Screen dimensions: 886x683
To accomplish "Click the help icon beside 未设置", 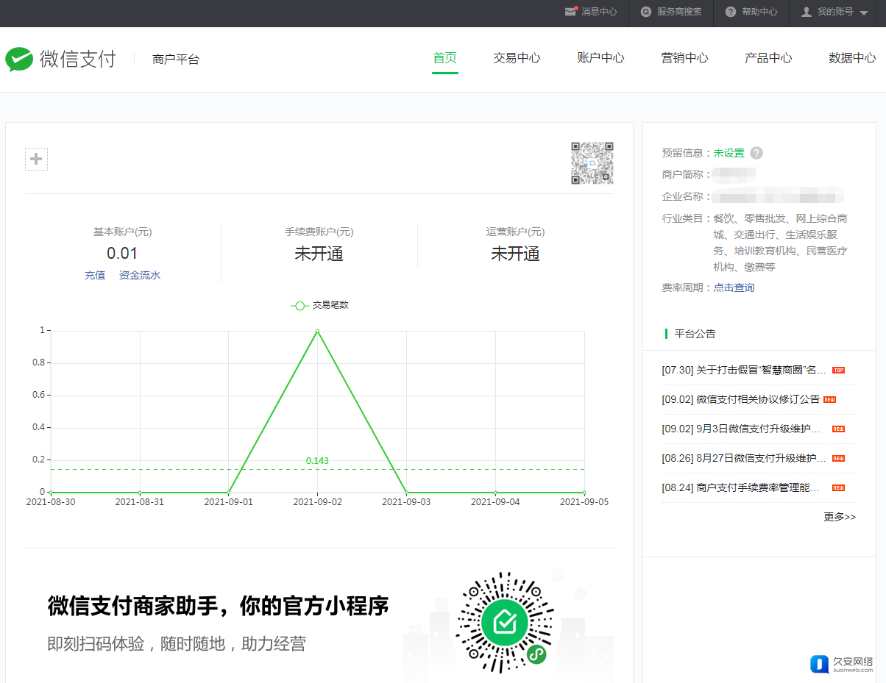I will 756,153.
